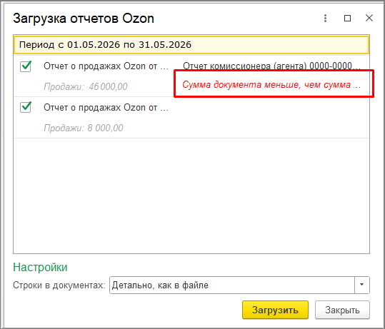Screen dimensions: 385x329
Task: Open the three-dots more actions menu
Action: (x=325, y=18)
